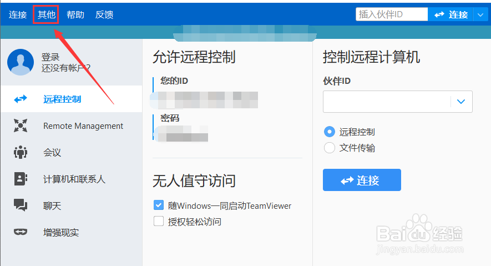
Task: Select the 远程控制 radio button
Action: (330, 132)
